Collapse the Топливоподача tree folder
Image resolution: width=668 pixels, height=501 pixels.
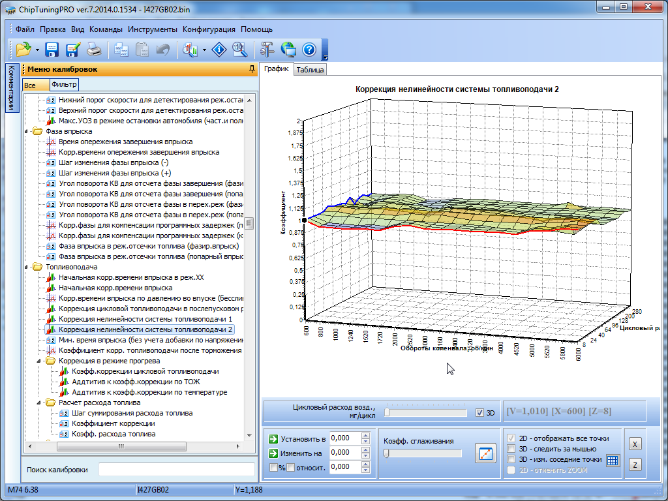27,267
